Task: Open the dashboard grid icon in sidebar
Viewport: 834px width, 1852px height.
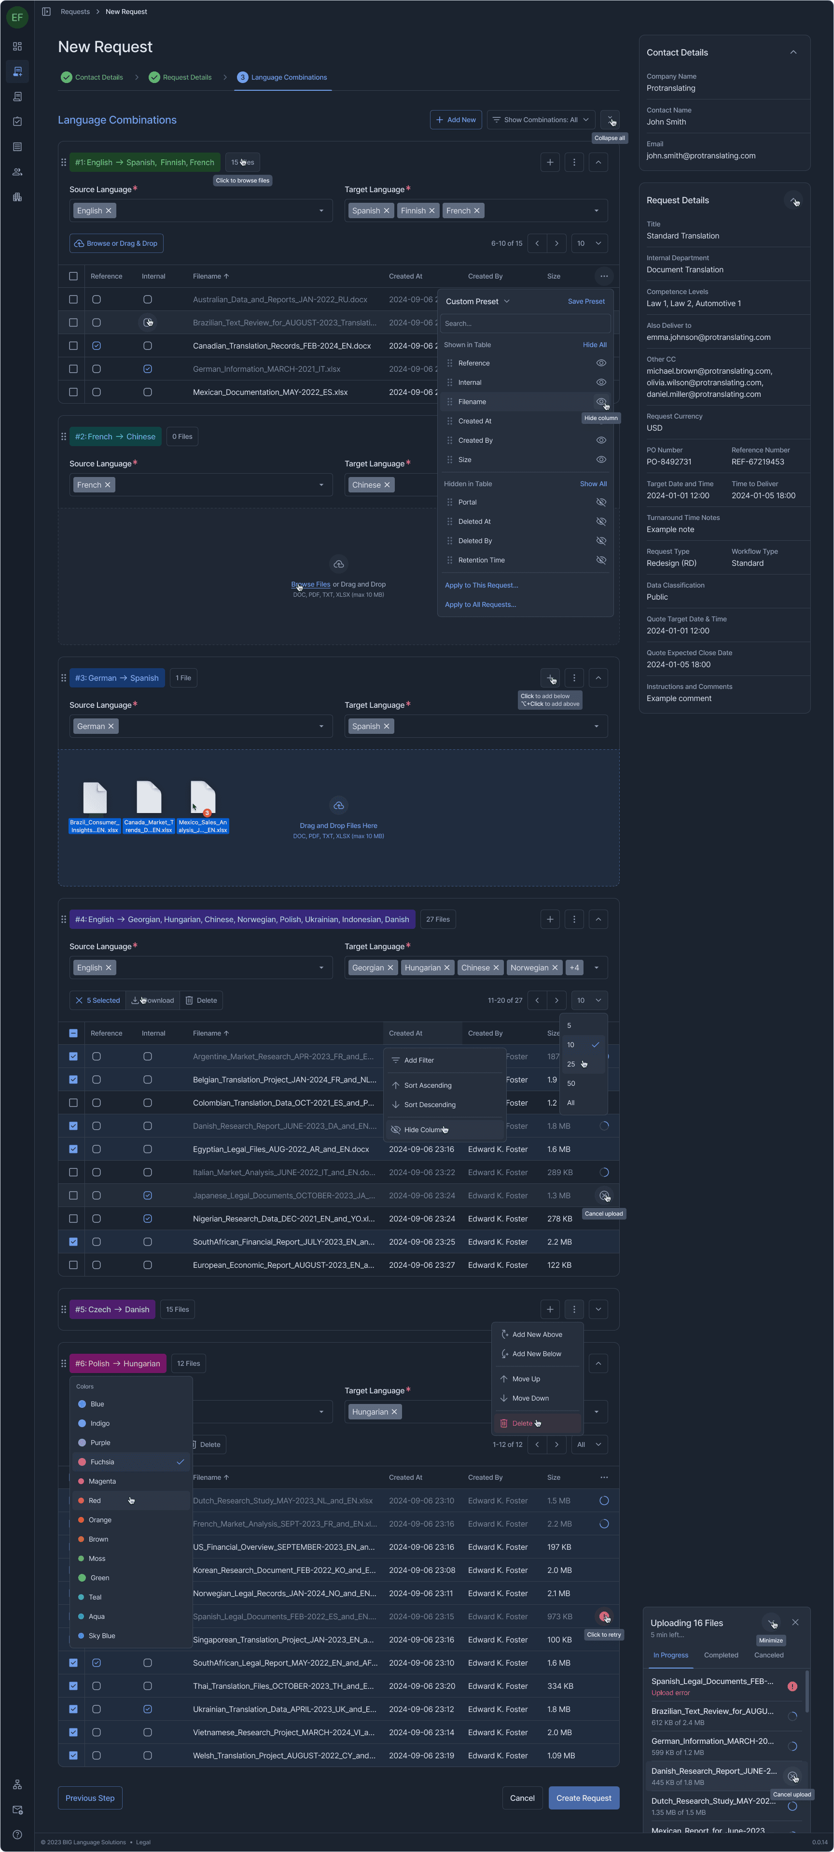Action: coord(17,46)
